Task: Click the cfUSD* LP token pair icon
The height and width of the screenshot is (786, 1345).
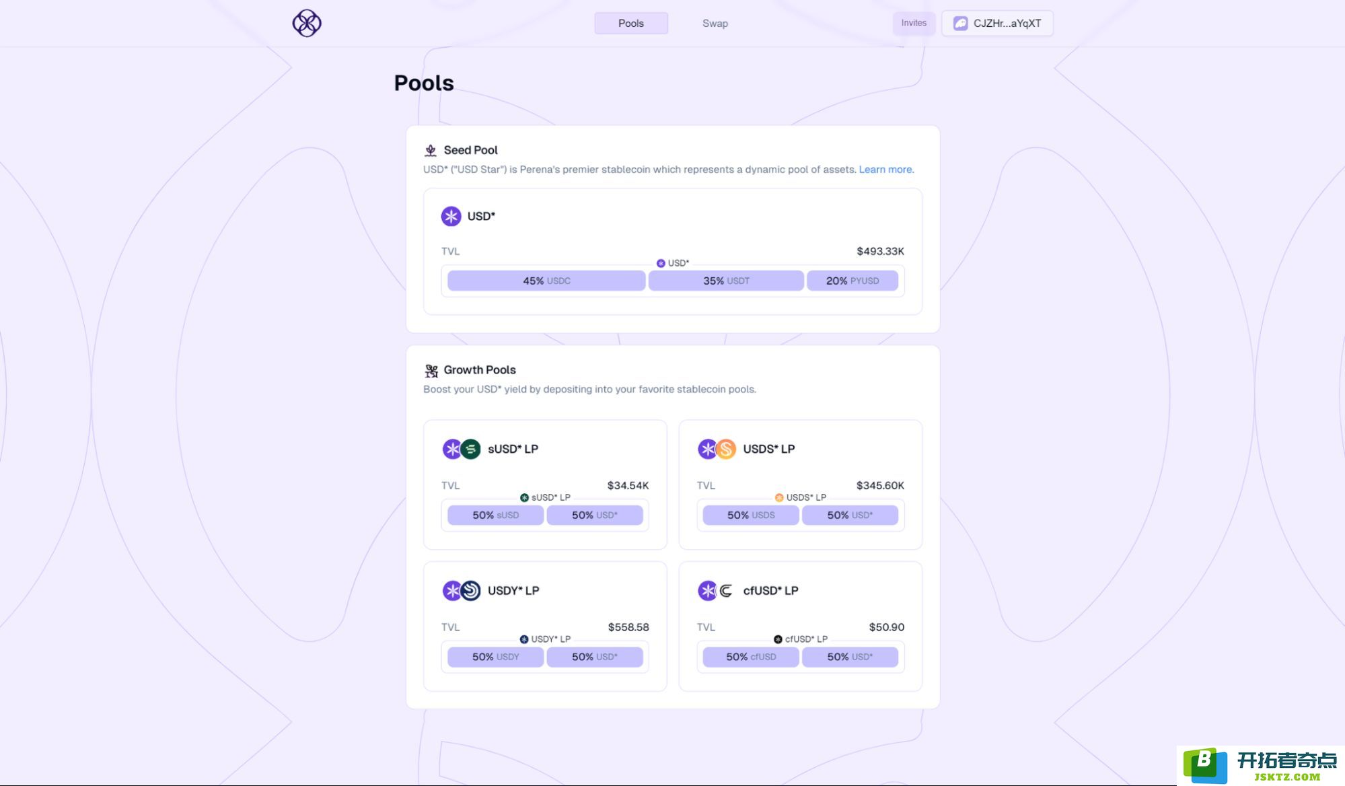Action: (x=717, y=591)
